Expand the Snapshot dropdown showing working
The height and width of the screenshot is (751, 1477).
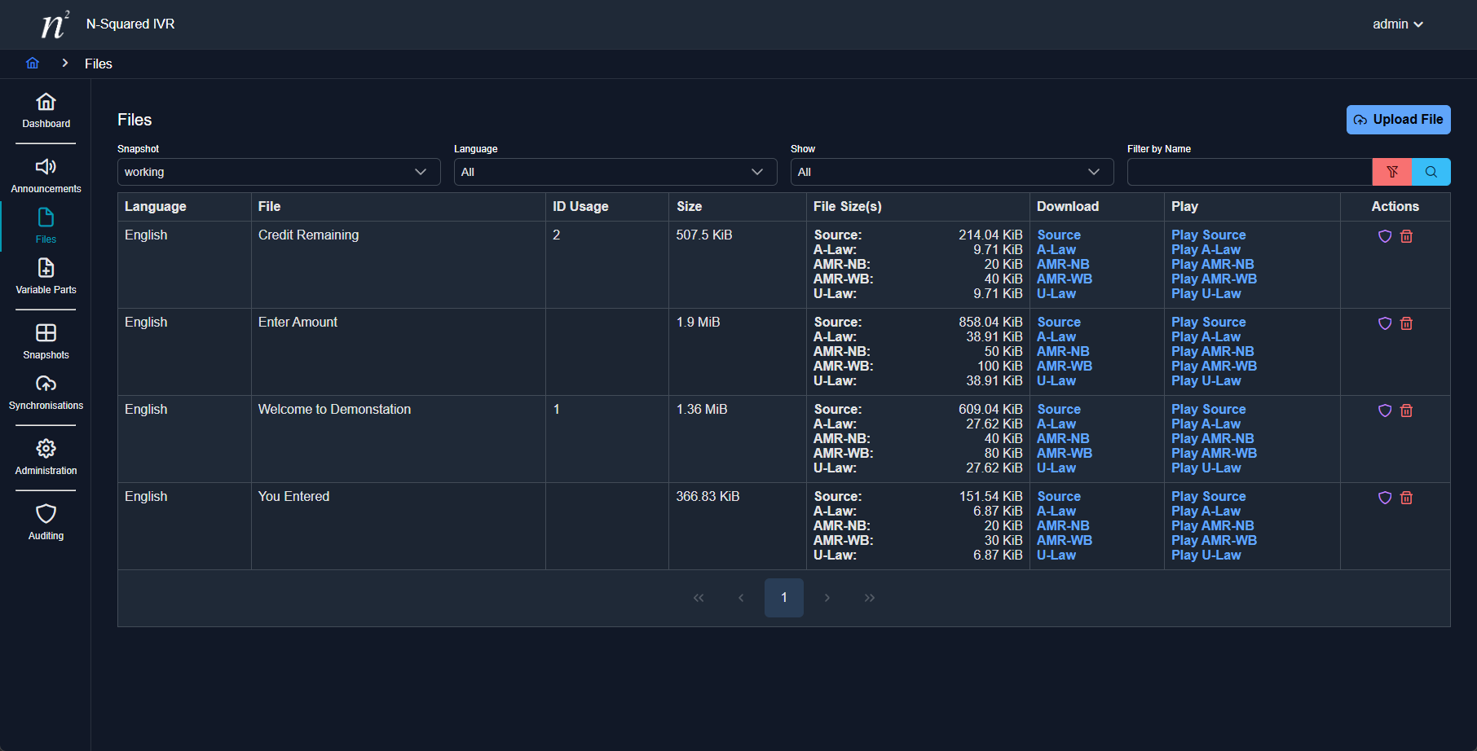coord(278,172)
